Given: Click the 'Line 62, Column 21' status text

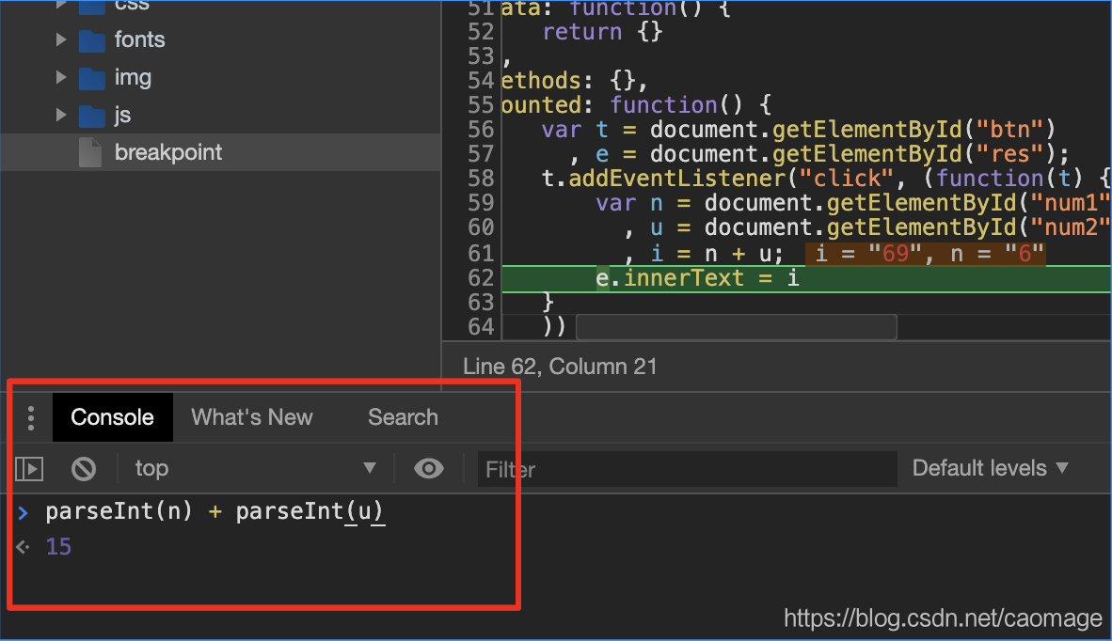Looking at the screenshot, I should tap(560, 367).
